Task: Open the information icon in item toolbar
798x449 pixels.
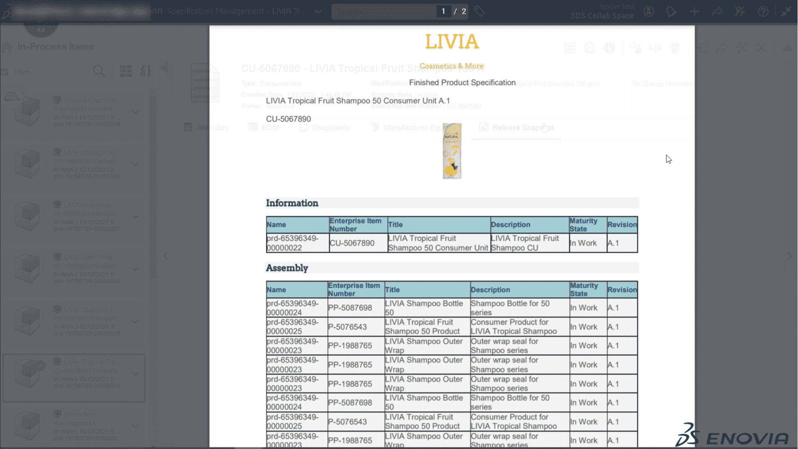Action: pos(609,48)
